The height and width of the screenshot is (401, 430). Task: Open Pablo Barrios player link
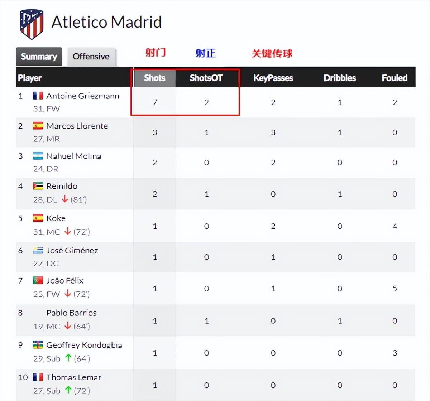click(72, 313)
